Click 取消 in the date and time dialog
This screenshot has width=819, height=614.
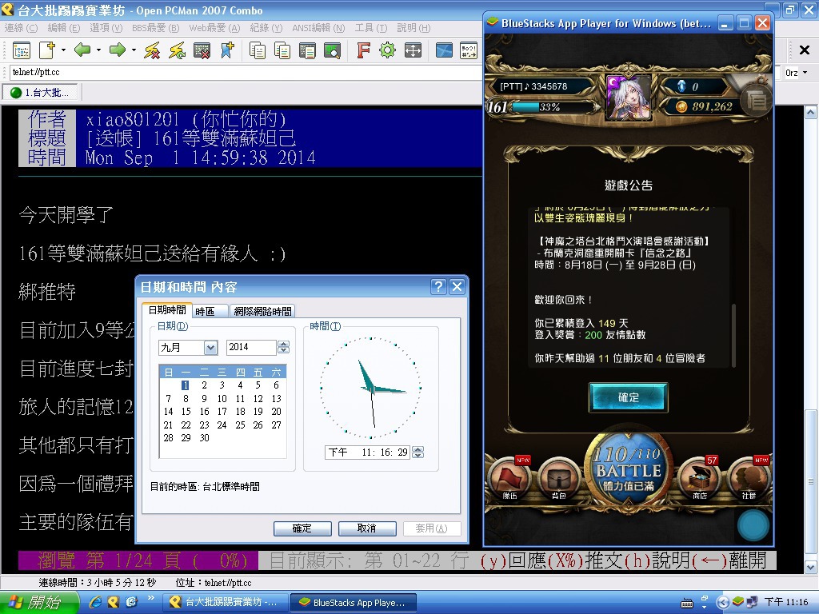point(367,528)
